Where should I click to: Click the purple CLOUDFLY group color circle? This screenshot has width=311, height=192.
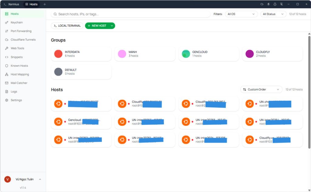(249, 53)
